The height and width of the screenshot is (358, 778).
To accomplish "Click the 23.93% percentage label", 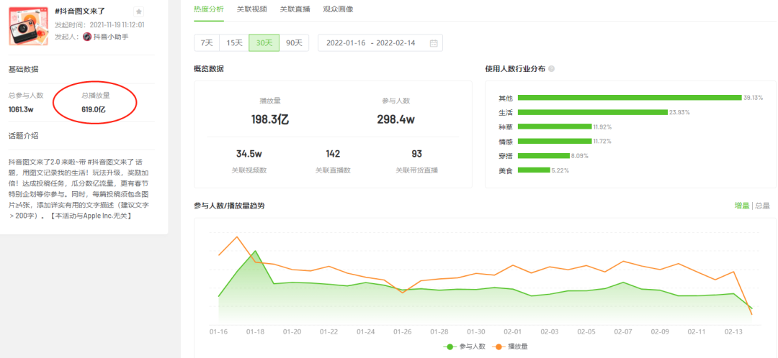I will [x=679, y=112].
